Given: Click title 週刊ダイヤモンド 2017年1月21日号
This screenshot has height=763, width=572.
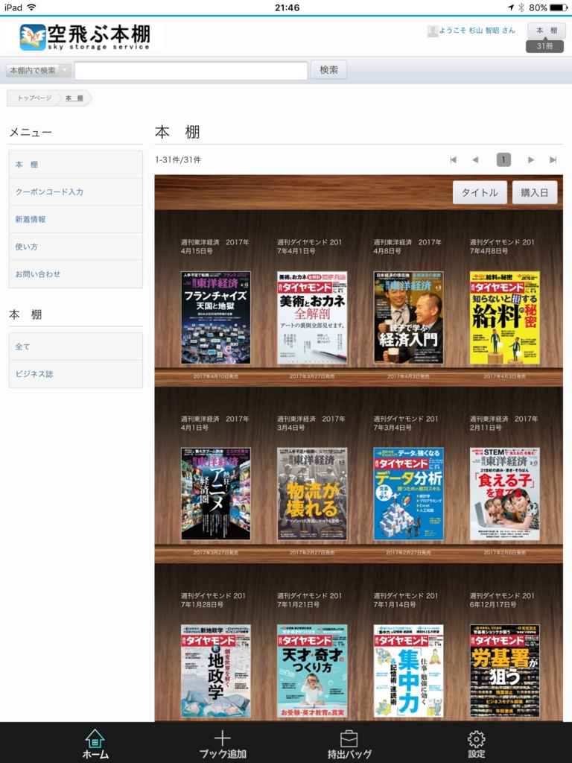Looking at the screenshot, I should point(309,600).
